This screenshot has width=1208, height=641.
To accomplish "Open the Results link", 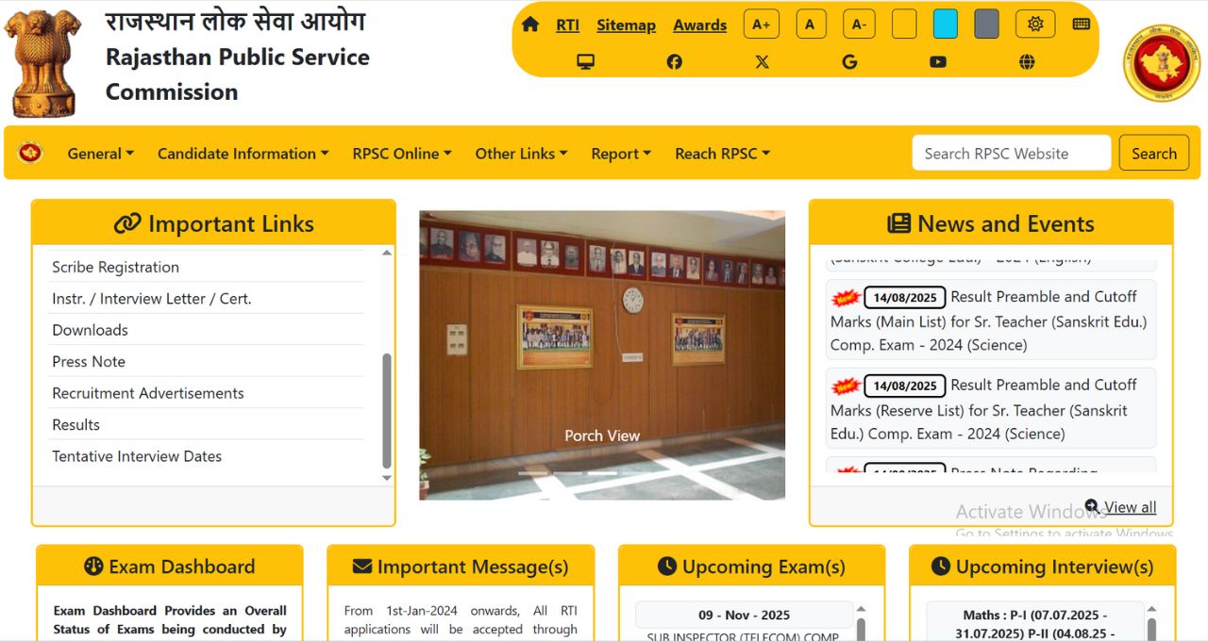I will [75, 425].
